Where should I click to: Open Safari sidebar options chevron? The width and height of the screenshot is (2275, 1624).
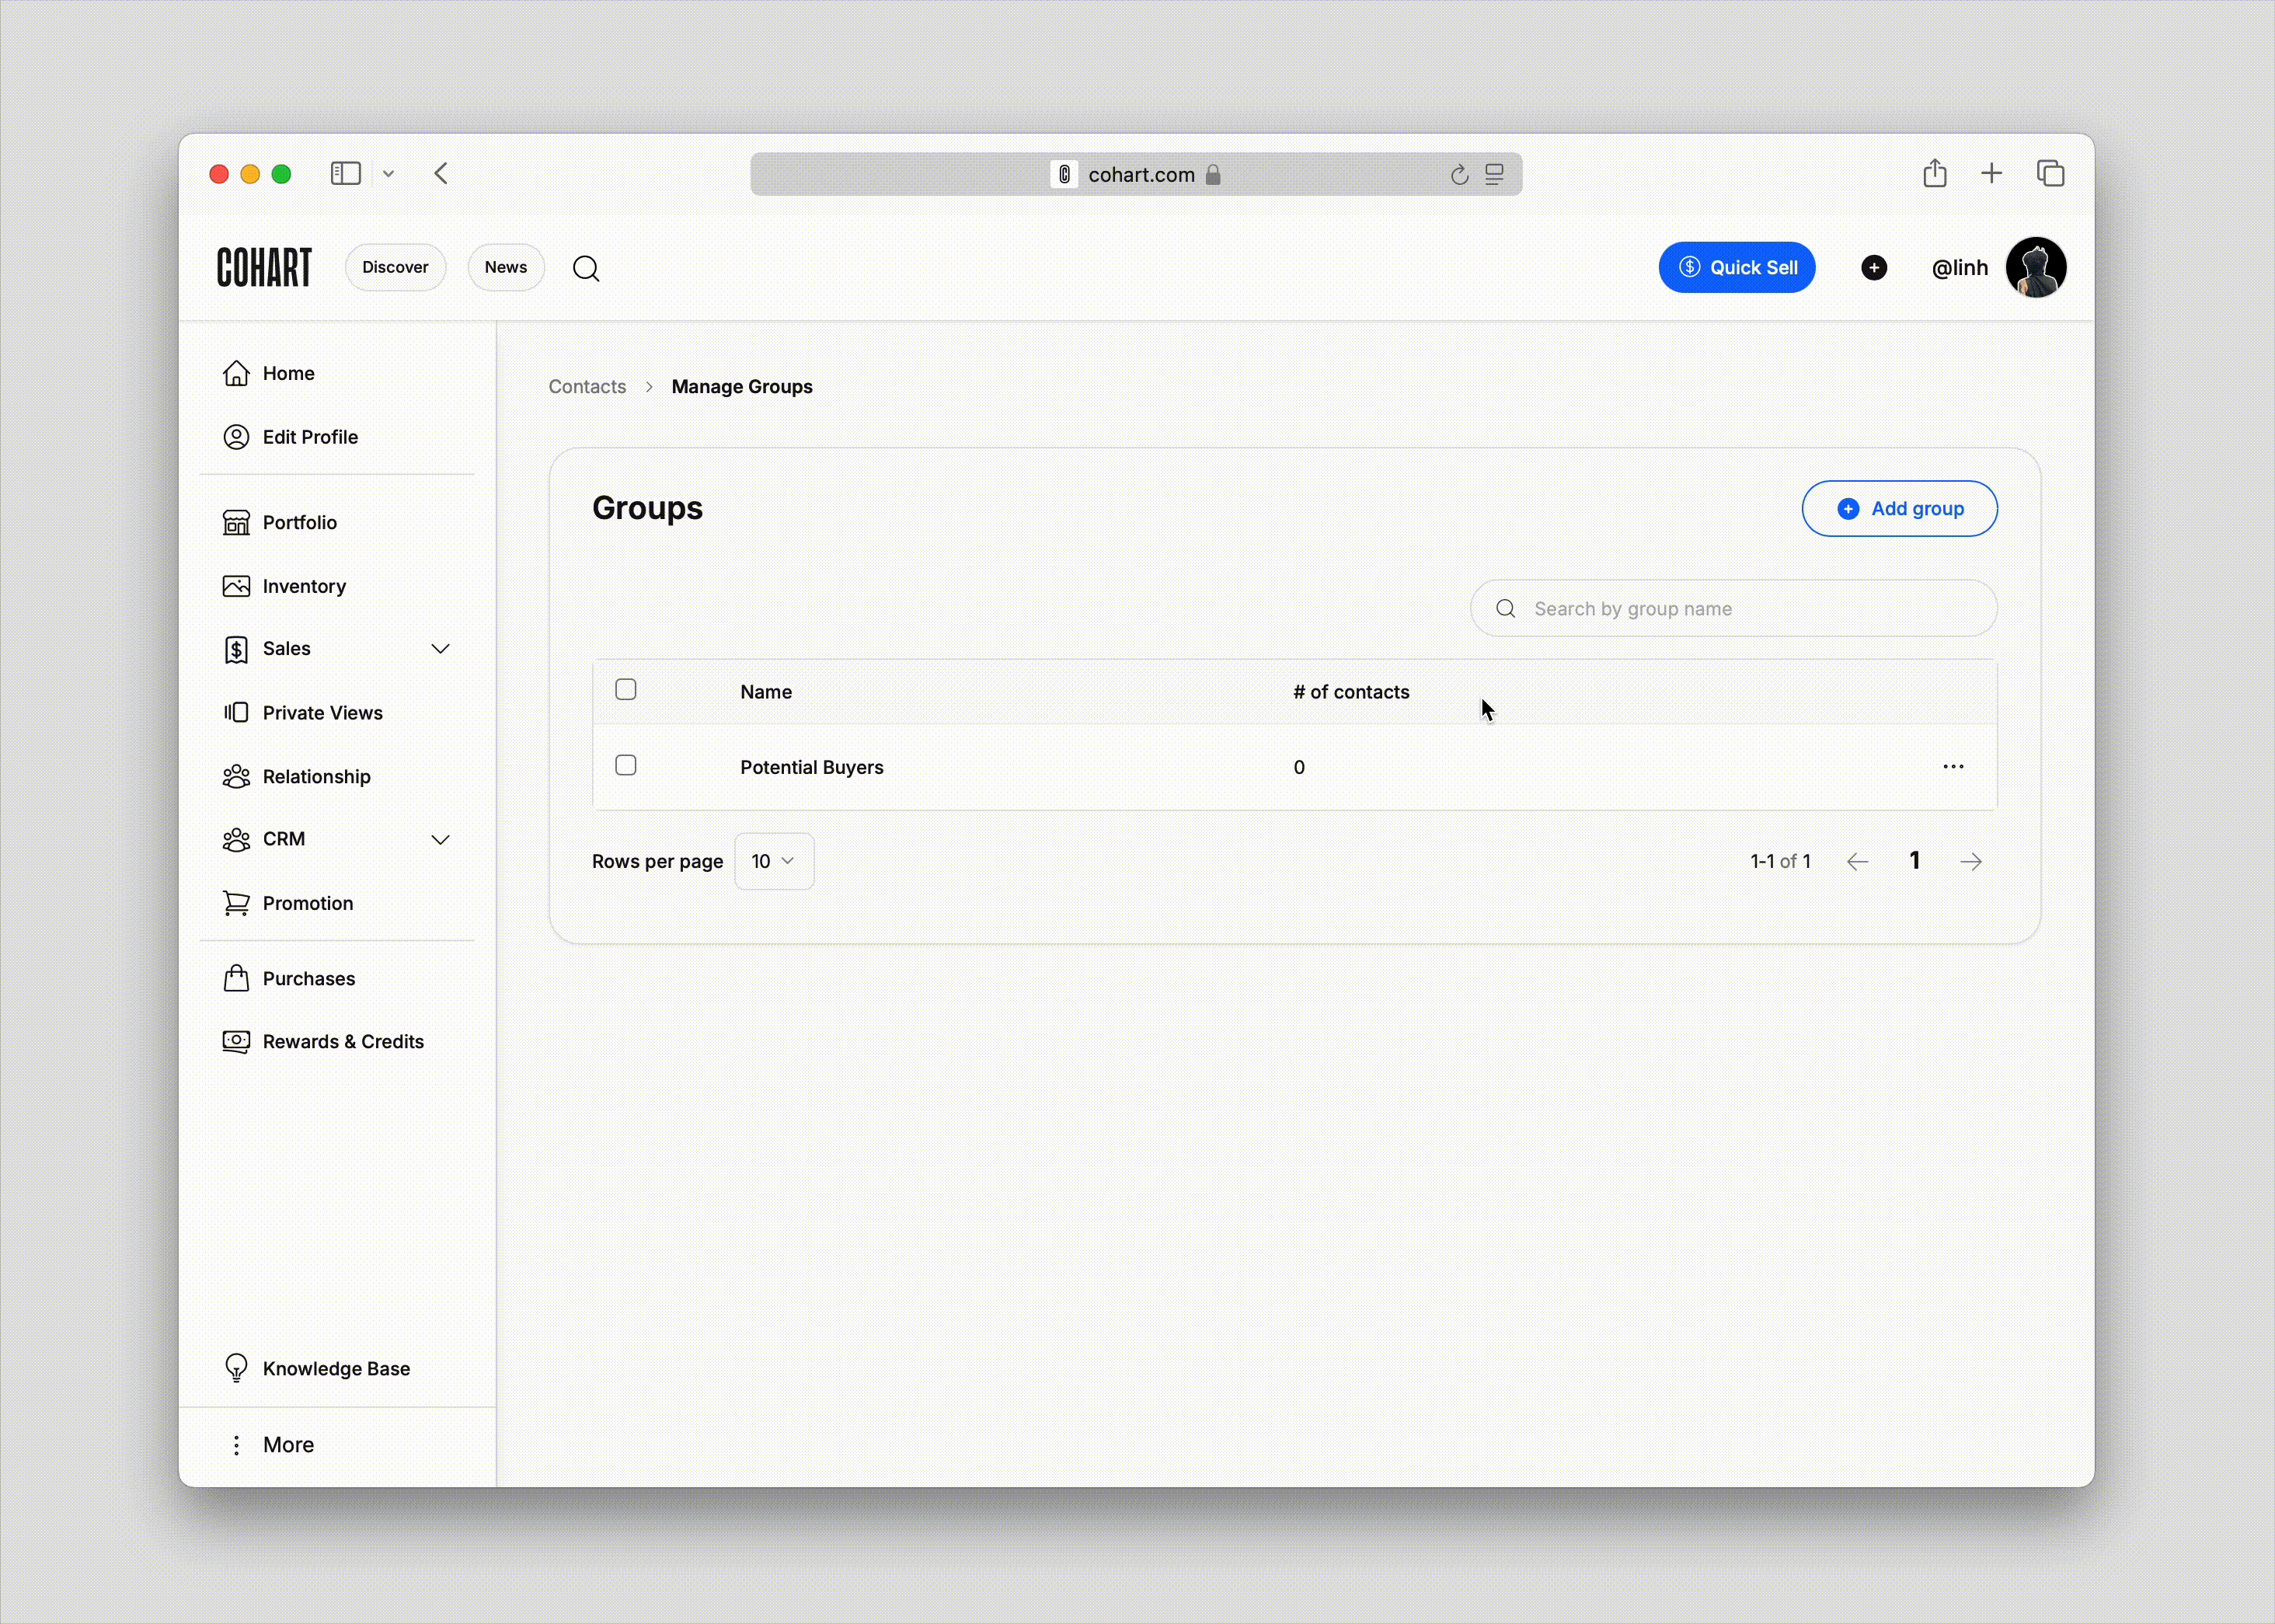[x=389, y=174]
